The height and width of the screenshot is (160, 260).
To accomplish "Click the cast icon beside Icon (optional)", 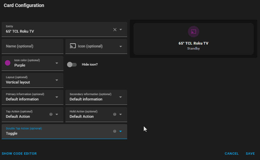I will click(73, 46).
